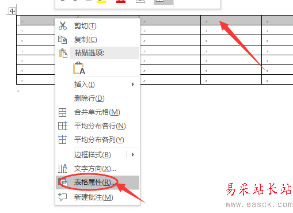Image resolution: width=293 pixels, height=213 pixels.
Task: Paste using the keep-text-only clipboard A option
Action: point(79,68)
